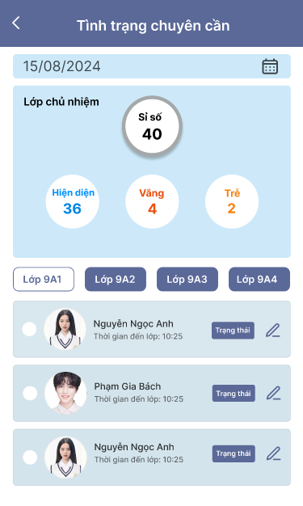
Task: Switch to the Lớp 9A1 tab
Action: [44, 279]
